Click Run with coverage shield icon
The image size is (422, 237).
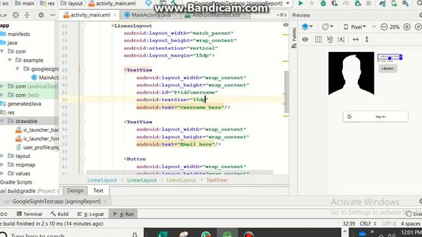pos(334,3)
